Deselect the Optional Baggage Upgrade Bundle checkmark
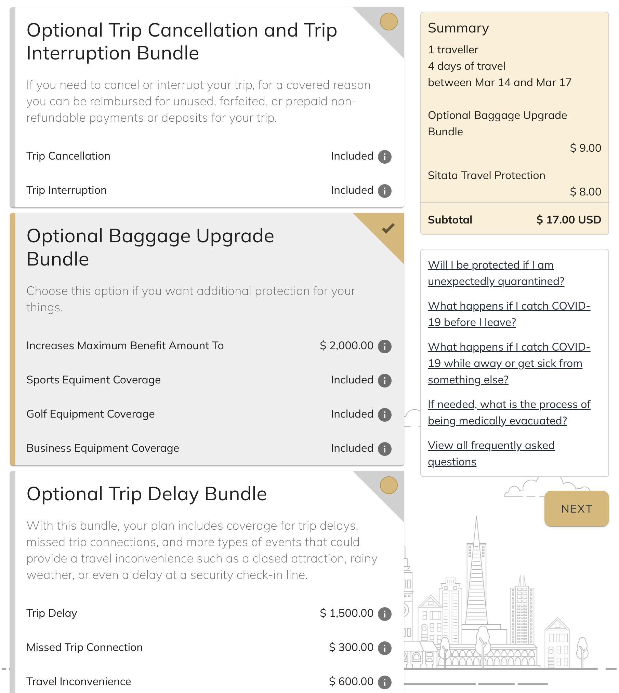The height and width of the screenshot is (693, 619). (x=388, y=228)
